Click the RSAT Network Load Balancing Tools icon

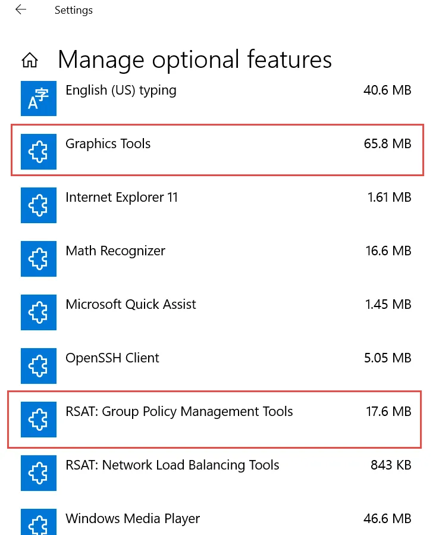[39, 473]
